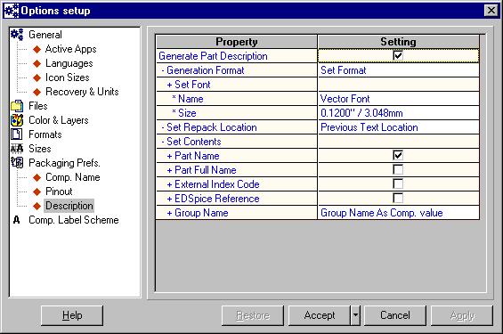
Task: Select Packaging Prefs. in the tree
Action: 64,163
